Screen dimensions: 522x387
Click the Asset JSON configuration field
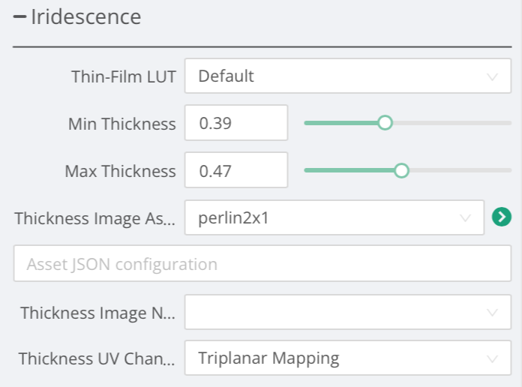(262, 264)
